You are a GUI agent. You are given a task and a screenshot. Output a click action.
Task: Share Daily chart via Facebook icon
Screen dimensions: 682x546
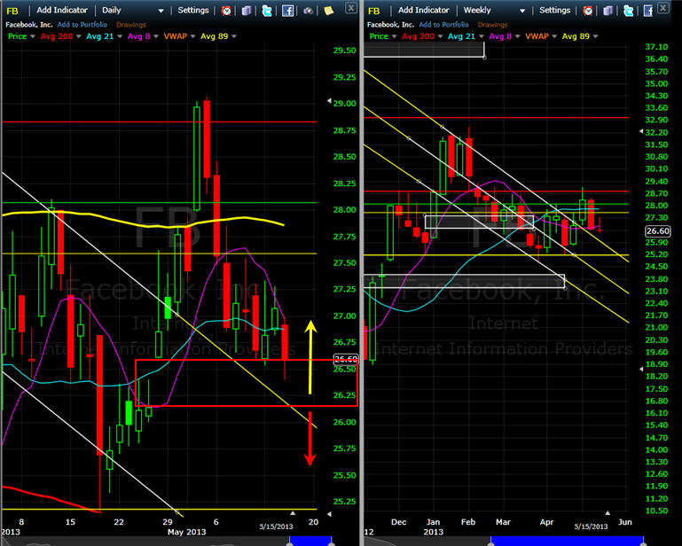coord(287,11)
